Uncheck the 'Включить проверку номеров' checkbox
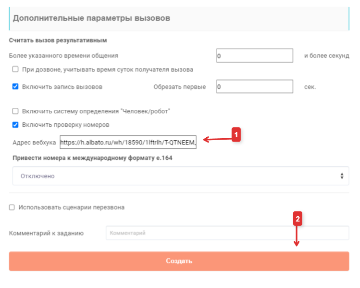The width and height of the screenshot is (360, 288). coord(15,125)
